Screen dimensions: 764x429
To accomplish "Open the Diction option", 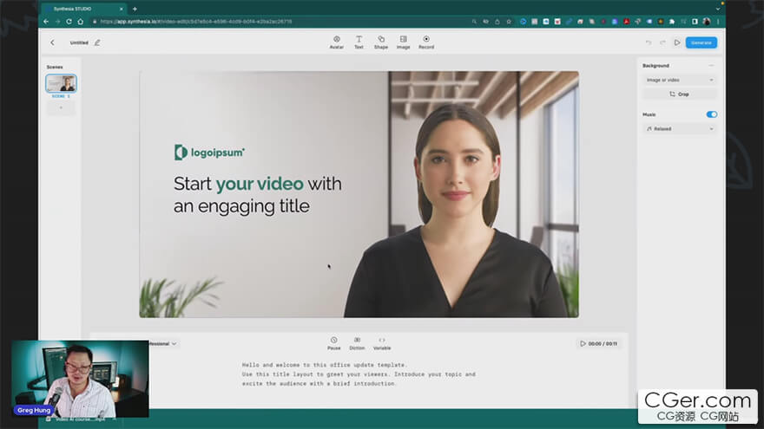I will (357, 342).
